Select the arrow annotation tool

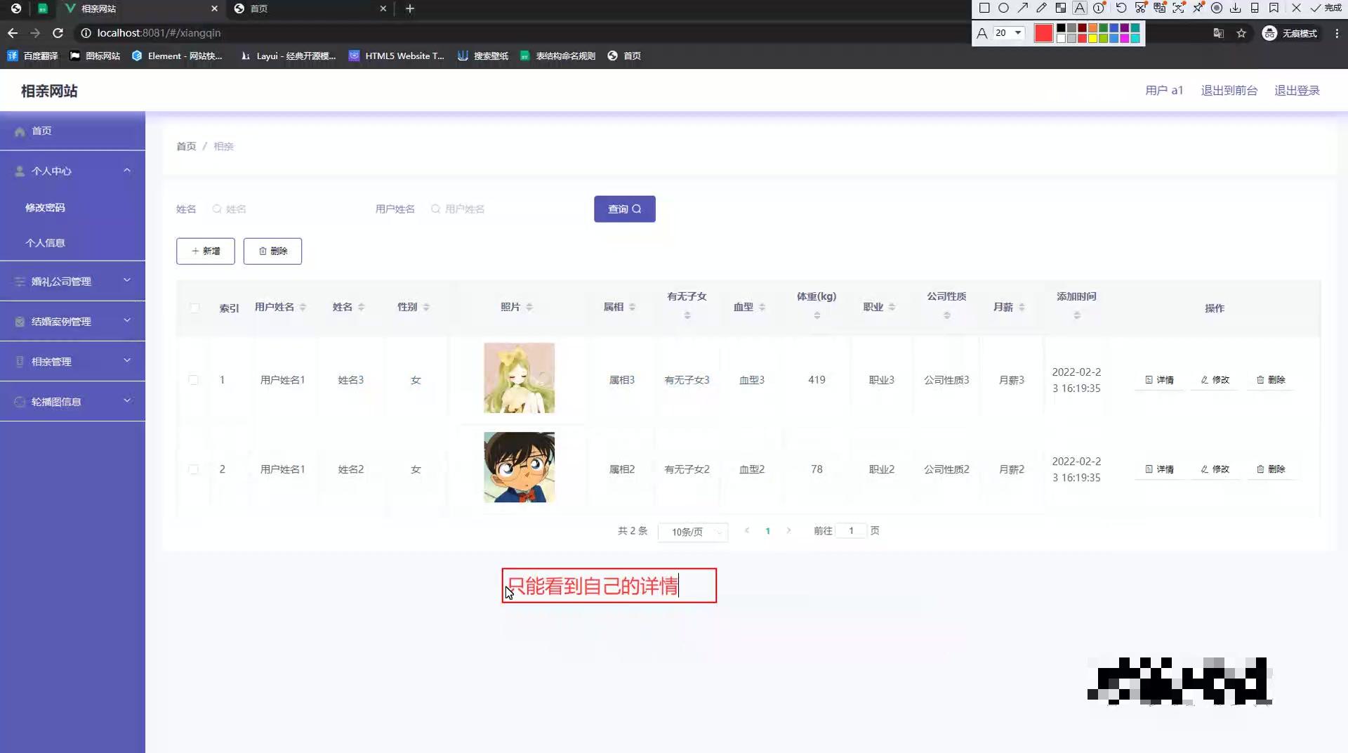pyautogui.click(x=1023, y=8)
